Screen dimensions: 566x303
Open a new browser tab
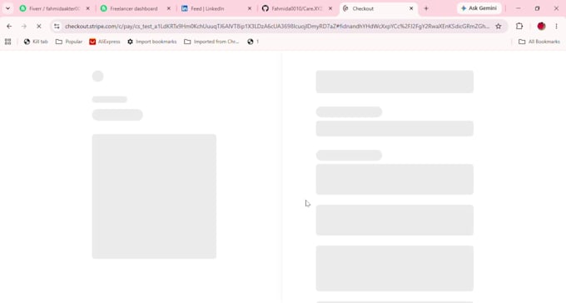coord(426,8)
